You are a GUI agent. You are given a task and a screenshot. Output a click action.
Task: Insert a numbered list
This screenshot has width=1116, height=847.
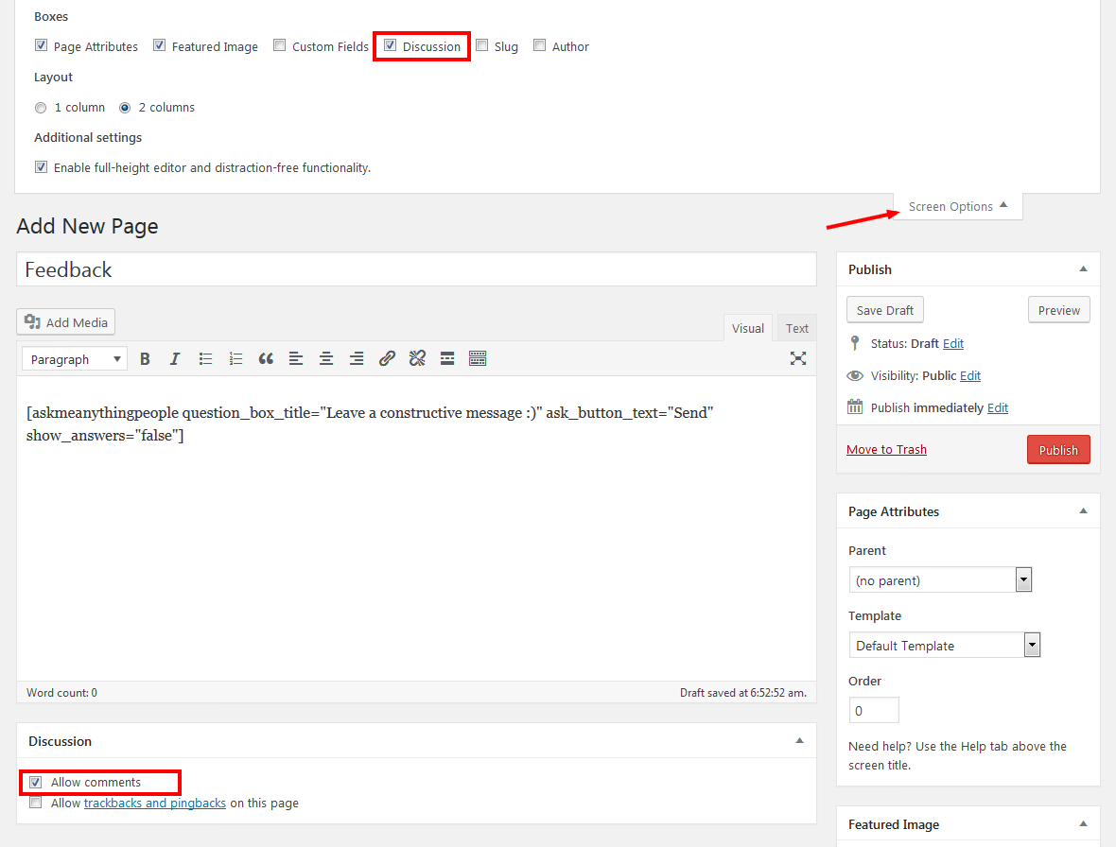click(x=235, y=359)
